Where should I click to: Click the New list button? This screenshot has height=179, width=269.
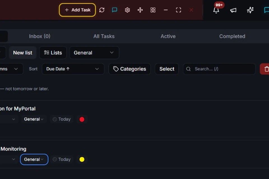pyautogui.click(x=23, y=53)
